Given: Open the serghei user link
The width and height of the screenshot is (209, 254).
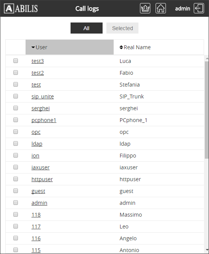Looking at the screenshot, I should [x=40, y=108].
